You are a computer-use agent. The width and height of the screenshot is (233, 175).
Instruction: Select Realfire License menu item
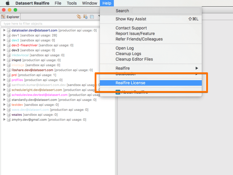(x=151, y=83)
